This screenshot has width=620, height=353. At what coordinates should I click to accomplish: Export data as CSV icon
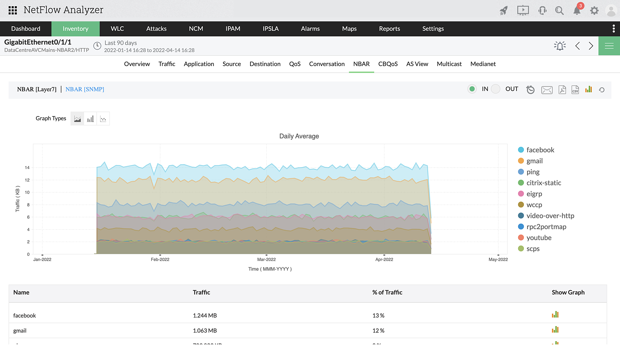point(575,90)
